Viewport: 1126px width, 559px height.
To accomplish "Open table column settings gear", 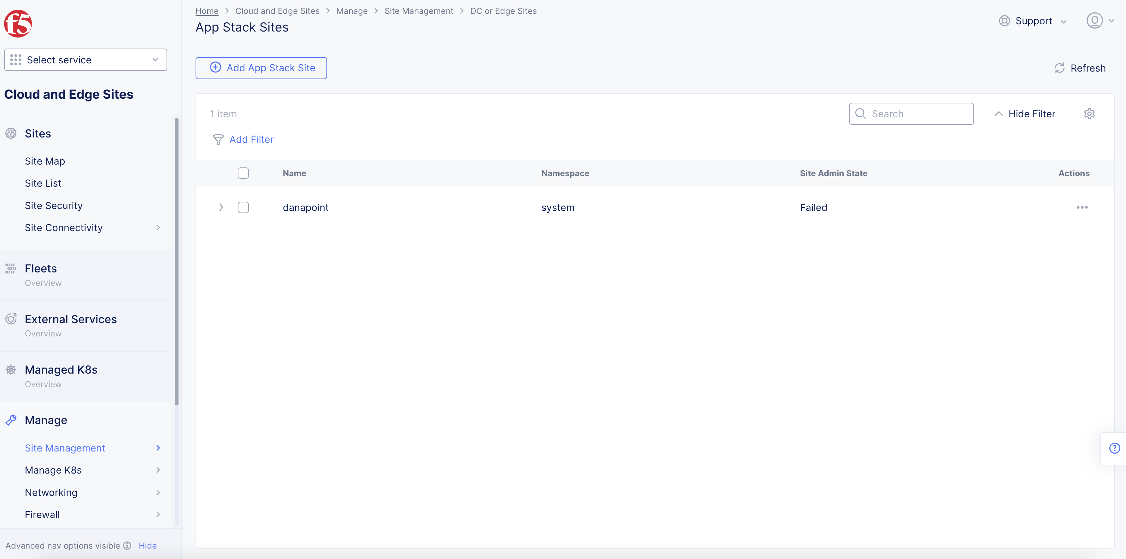I will 1089,114.
